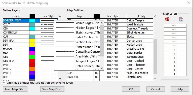Click magenta color swatch for HID layer
Image resolution: width=193 pixels, height=95 pixels.
(32, 53)
